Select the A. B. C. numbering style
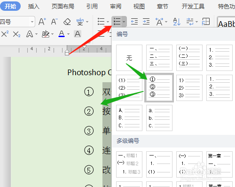235x187 pixels. [129, 118]
